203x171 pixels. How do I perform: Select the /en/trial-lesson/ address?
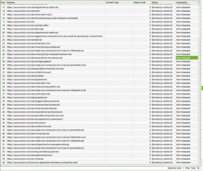26,123
